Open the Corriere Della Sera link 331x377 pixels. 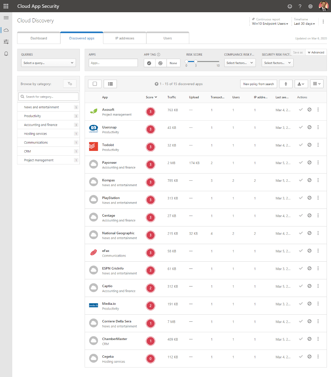coord(117,321)
